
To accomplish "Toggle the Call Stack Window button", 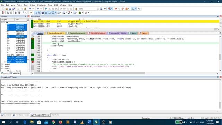I will 50,13.
